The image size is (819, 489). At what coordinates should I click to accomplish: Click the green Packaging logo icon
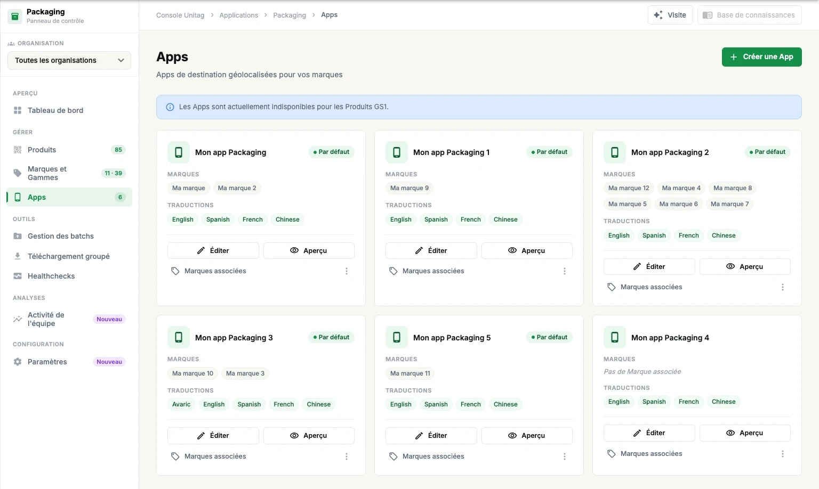[x=15, y=16]
